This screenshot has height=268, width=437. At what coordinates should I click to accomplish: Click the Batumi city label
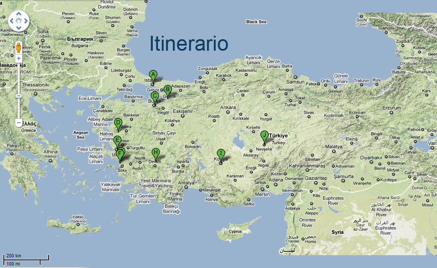coord(399,72)
